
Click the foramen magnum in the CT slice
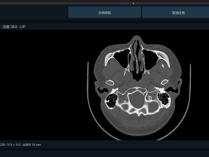click(137, 100)
